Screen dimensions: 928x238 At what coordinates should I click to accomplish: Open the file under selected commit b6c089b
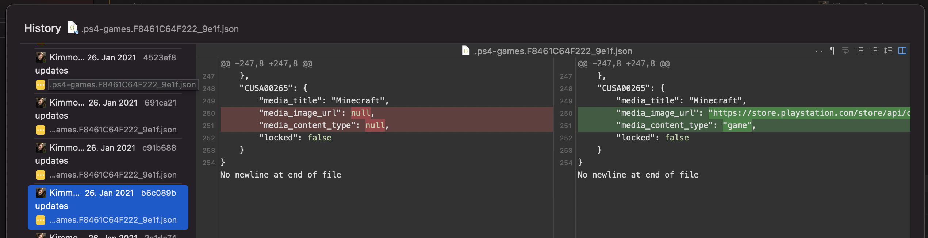(x=113, y=220)
